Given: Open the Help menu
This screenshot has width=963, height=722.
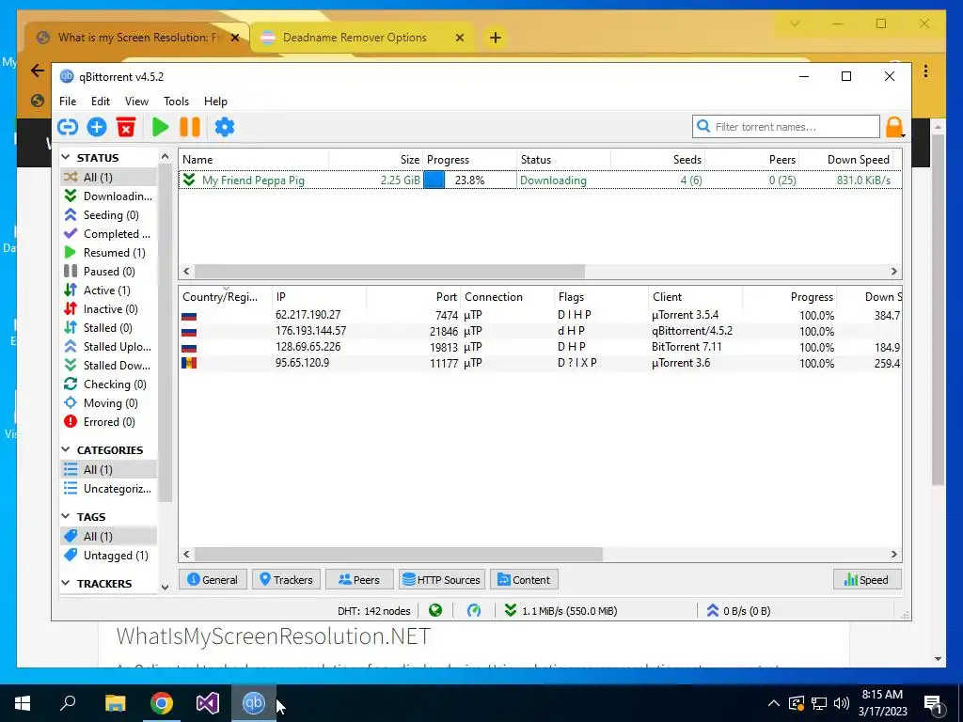Looking at the screenshot, I should coord(215,102).
